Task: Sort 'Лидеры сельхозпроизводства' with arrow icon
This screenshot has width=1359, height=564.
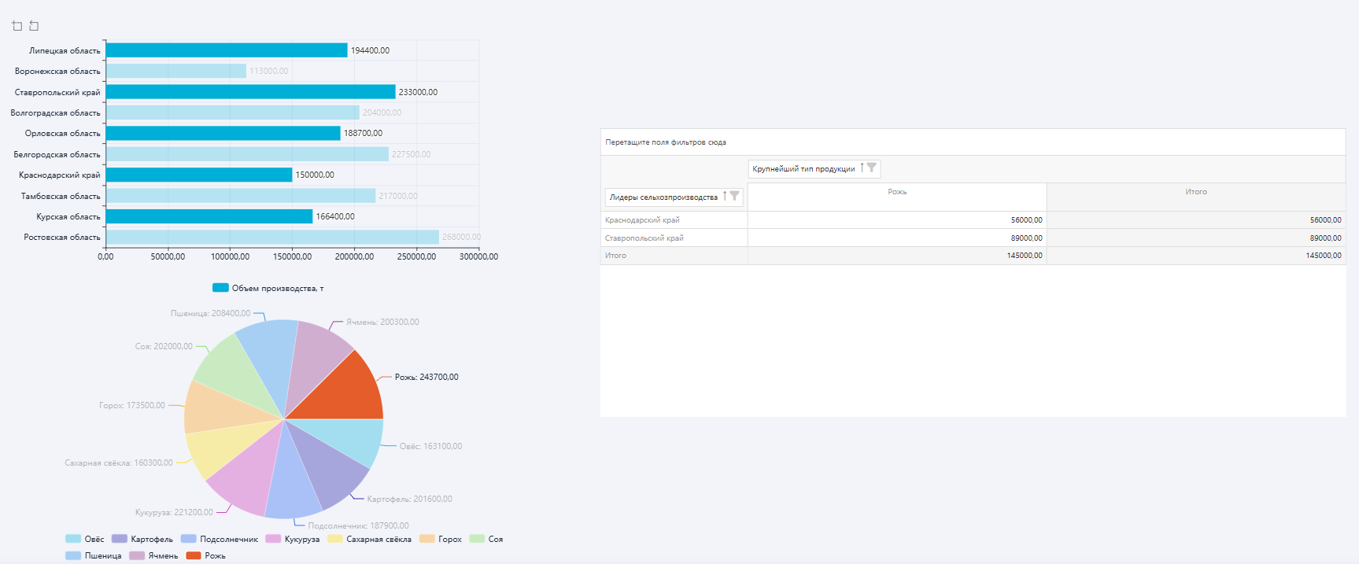Action: [725, 196]
